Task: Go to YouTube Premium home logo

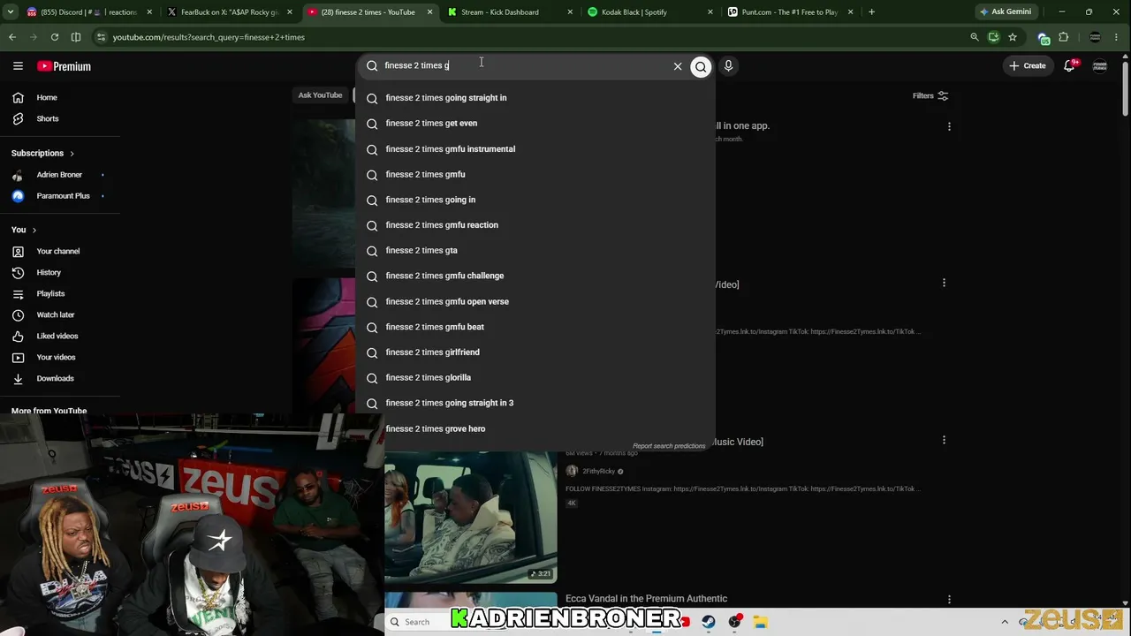Action: (x=64, y=66)
